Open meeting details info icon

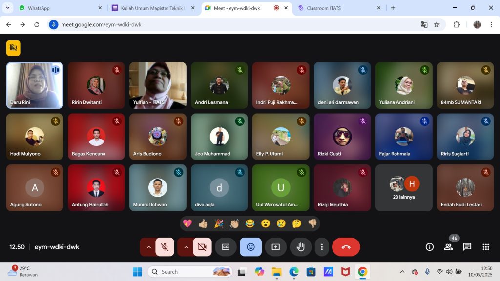point(430,247)
